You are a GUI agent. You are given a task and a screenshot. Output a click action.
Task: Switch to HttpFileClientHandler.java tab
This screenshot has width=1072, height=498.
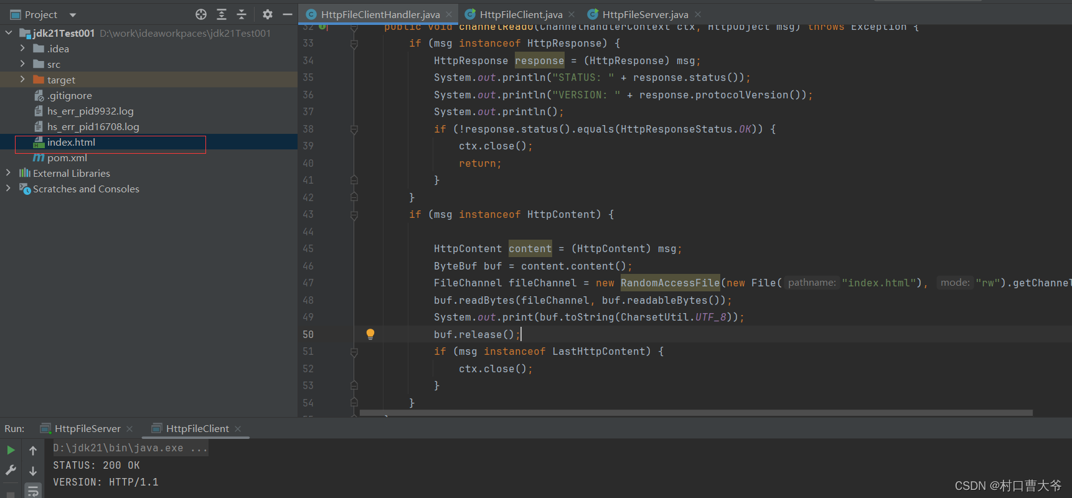pyautogui.click(x=380, y=14)
